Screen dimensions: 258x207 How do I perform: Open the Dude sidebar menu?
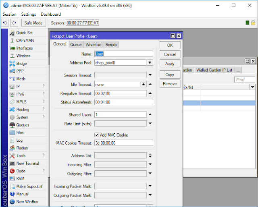click(x=28, y=171)
